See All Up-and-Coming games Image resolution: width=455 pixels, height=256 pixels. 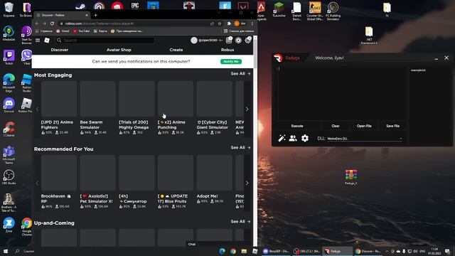(x=240, y=221)
